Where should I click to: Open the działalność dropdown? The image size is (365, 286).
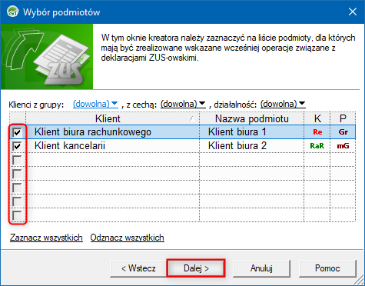click(x=283, y=104)
